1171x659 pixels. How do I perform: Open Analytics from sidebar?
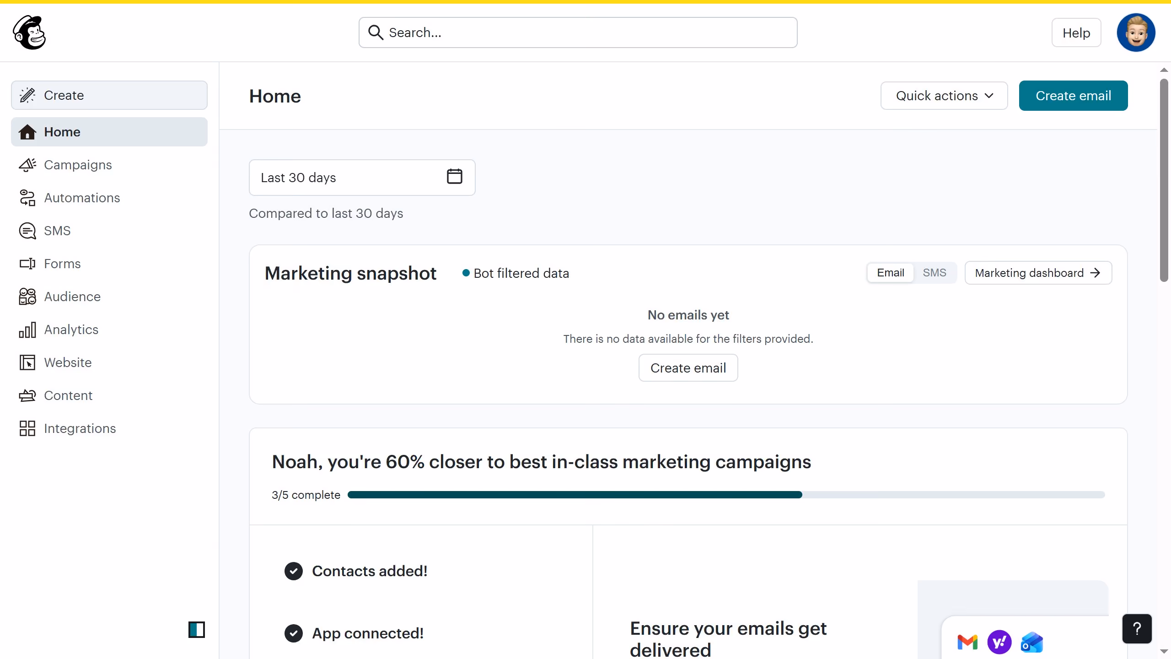[x=109, y=329]
